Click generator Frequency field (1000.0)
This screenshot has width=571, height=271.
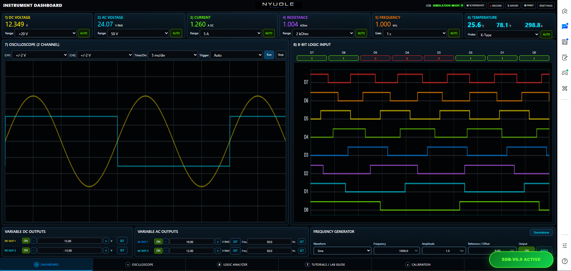397,251
